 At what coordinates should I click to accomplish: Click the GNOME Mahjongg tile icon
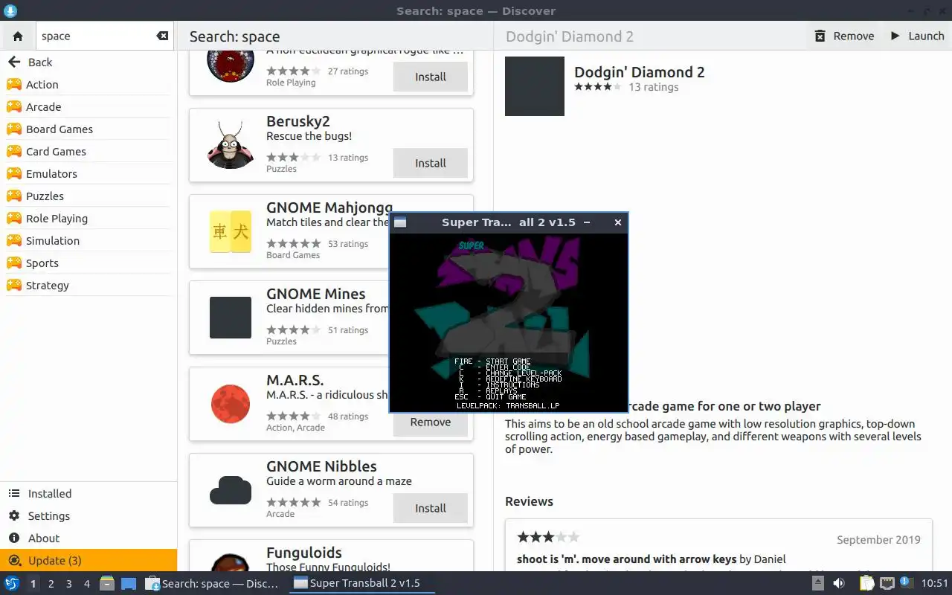coord(231,231)
